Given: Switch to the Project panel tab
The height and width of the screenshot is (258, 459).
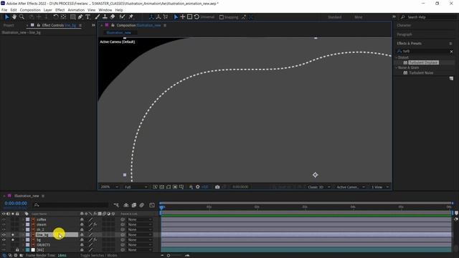Looking at the screenshot, I should click(x=9, y=26).
